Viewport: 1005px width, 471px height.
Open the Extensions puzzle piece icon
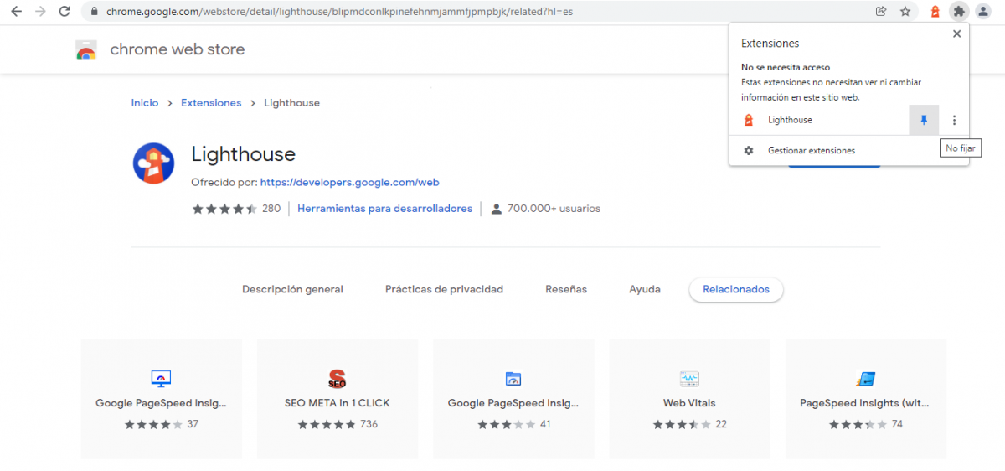coord(959,12)
